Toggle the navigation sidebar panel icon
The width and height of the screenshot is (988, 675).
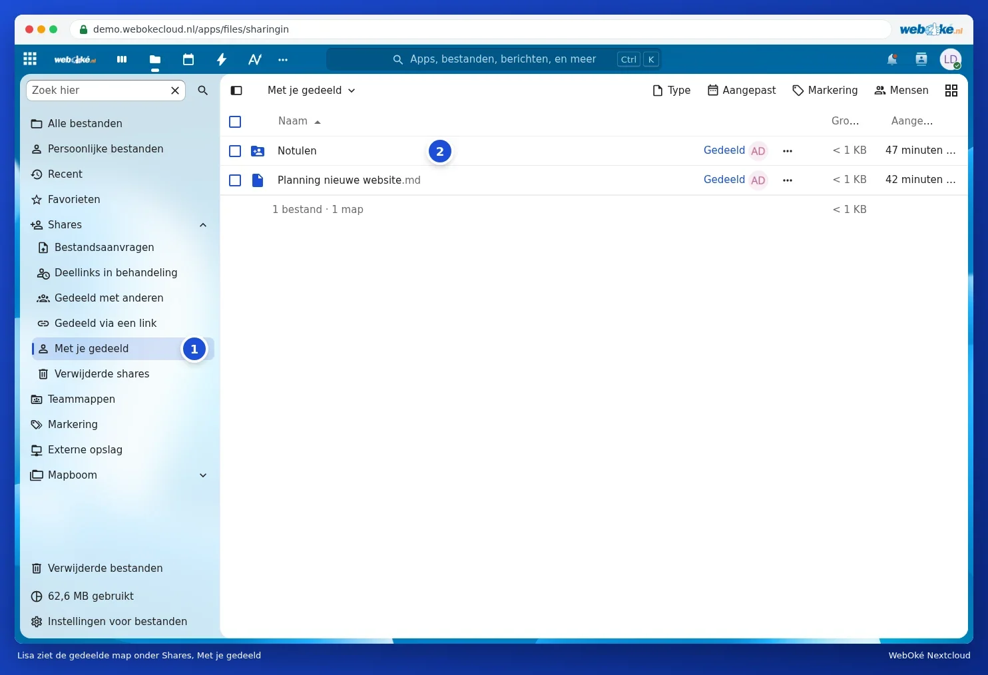[x=236, y=91]
